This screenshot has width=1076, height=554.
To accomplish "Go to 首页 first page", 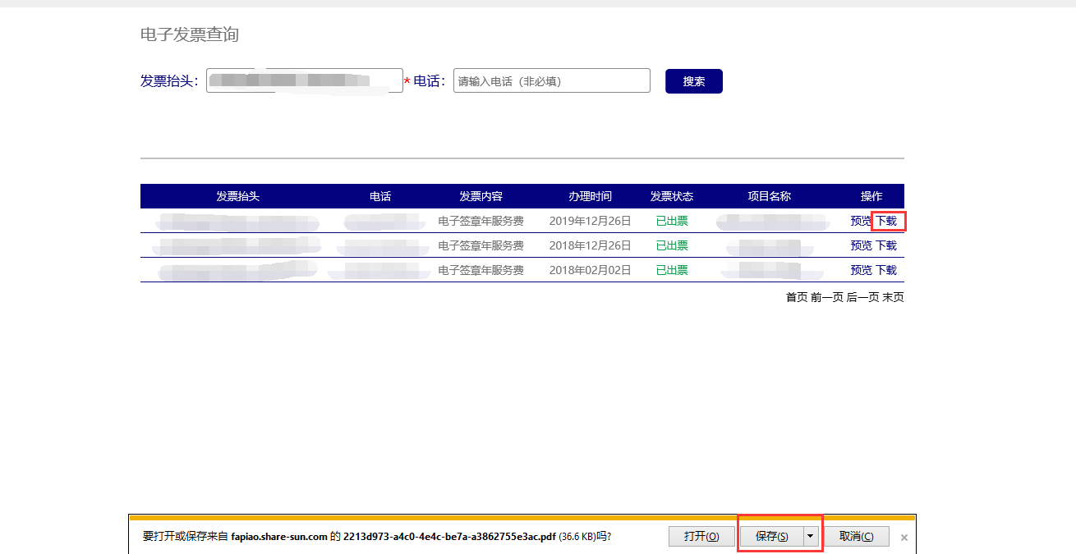I will 796,297.
